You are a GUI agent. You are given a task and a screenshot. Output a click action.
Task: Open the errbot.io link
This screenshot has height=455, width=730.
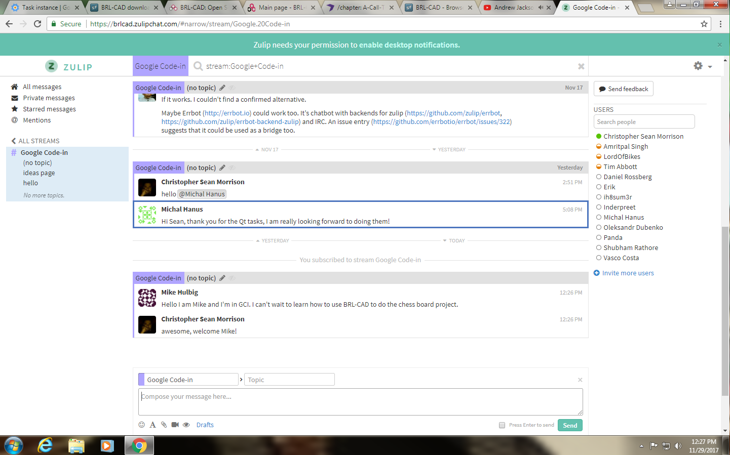point(227,113)
